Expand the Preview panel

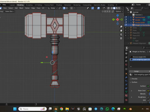click(131, 79)
